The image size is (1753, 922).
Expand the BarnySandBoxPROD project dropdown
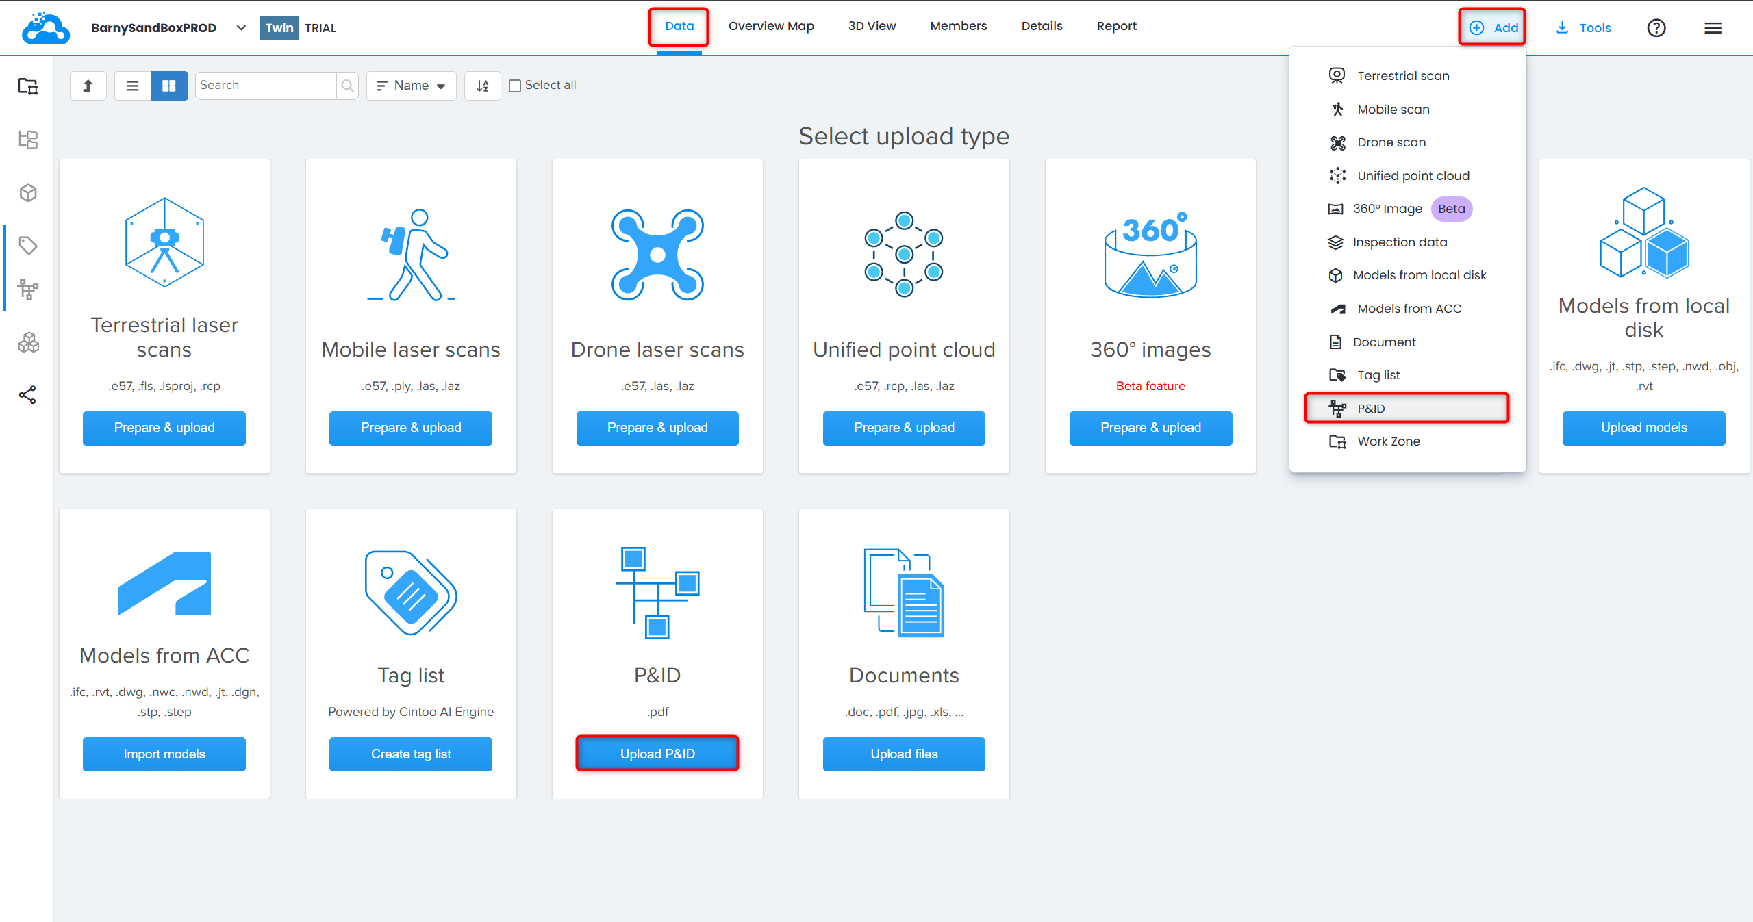point(241,28)
